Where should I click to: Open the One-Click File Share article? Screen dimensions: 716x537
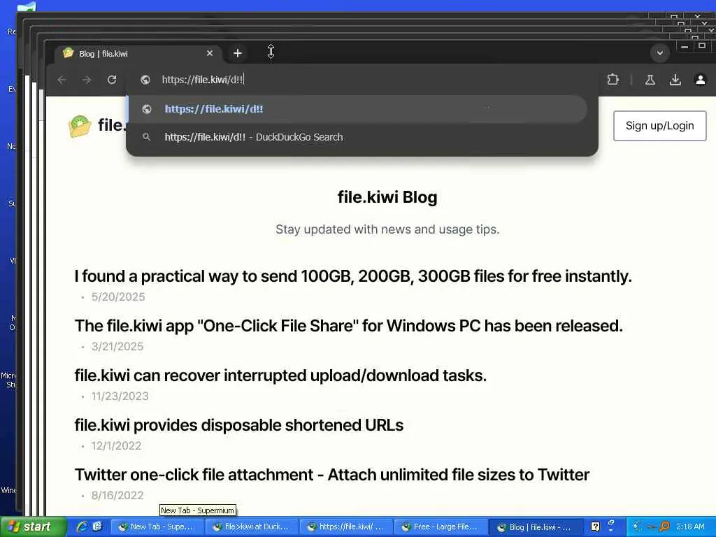pyautogui.click(x=348, y=326)
